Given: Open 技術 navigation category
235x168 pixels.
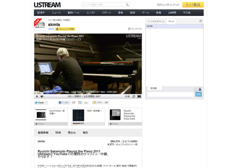Looking at the screenshot, I should (x=133, y=13).
